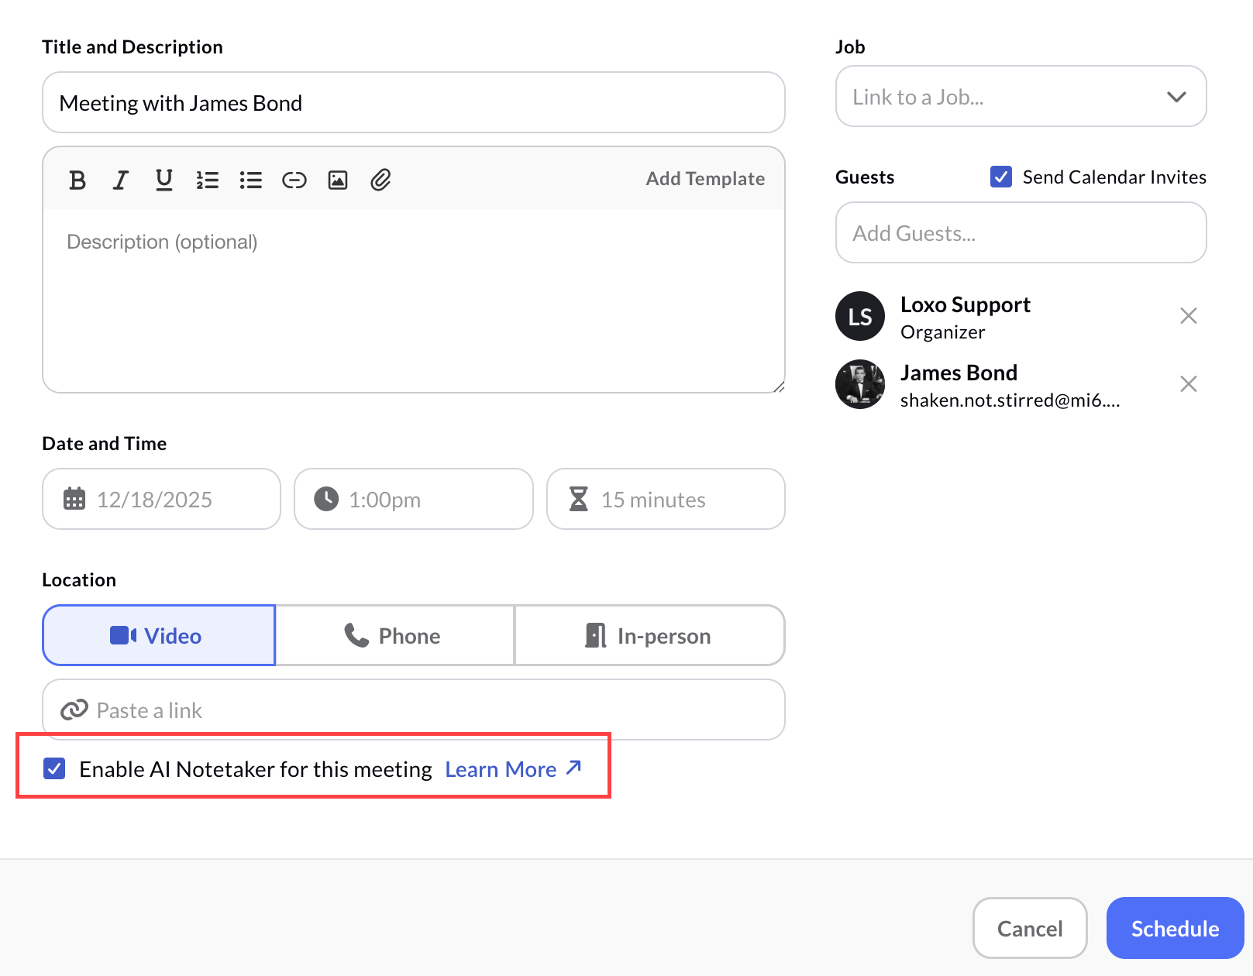Click the Organizer role label
The height and width of the screenshot is (976, 1253).
pos(942,332)
